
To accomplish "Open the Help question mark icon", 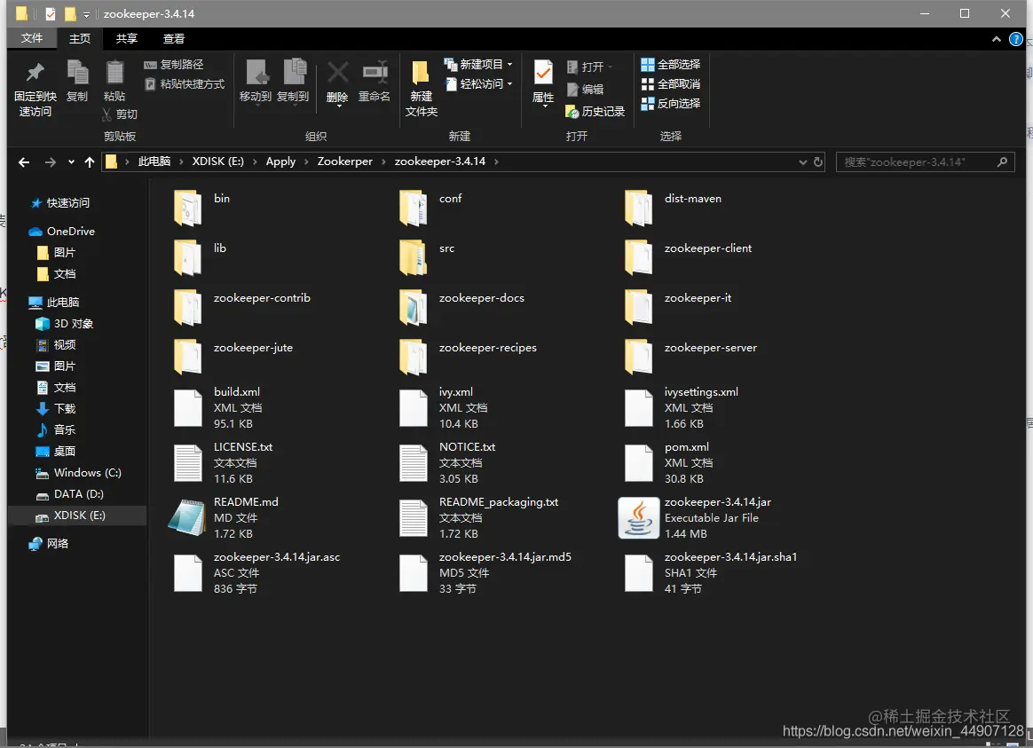I will click(1016, 40).
